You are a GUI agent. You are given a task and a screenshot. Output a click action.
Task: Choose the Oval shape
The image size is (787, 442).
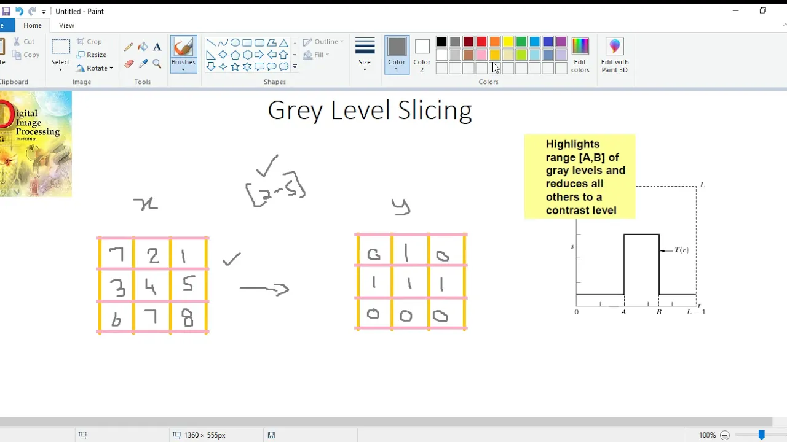coord(235,43)
